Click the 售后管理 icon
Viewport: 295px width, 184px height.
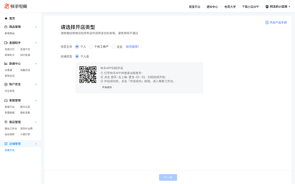pos(6,122)
